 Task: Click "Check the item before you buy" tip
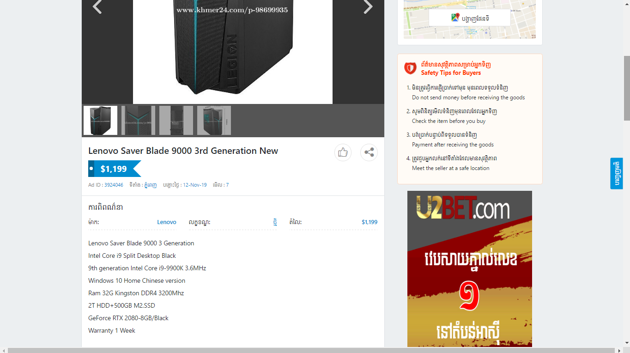pyautogui.click(x=448, y=121)
